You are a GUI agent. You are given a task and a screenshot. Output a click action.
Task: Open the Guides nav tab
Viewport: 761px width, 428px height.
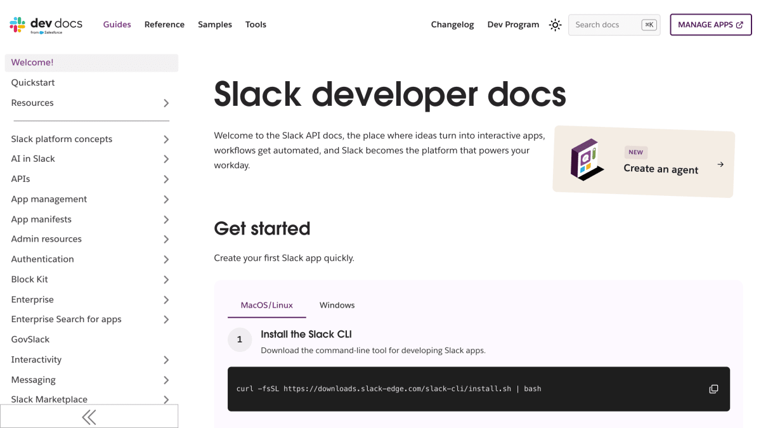[117, 25]
